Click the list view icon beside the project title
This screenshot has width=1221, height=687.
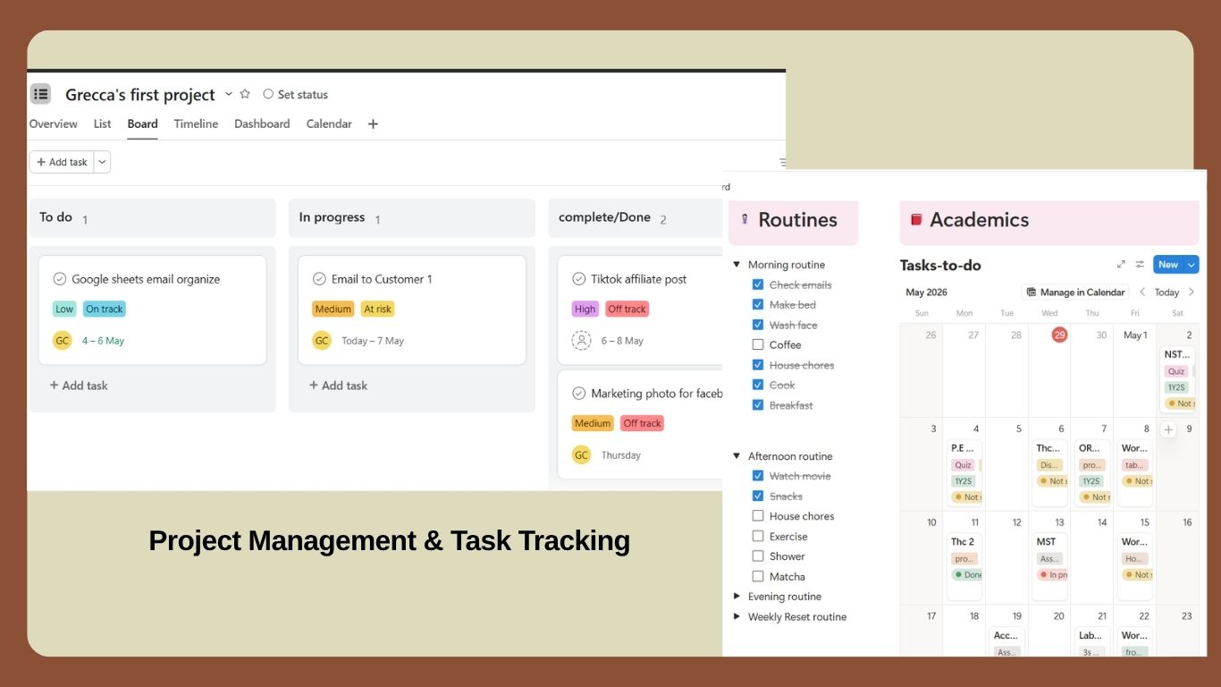point(40,94)
